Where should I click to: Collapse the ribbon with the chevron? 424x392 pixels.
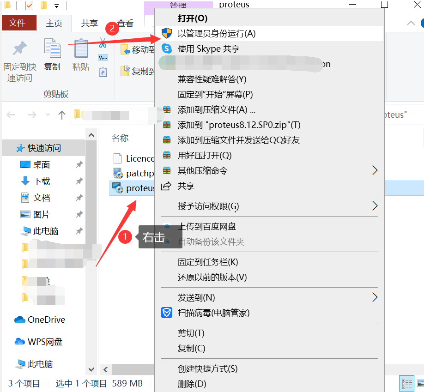click(x=411, y=23)
